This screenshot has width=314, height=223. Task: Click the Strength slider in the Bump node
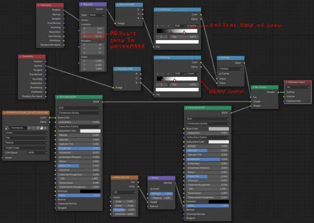click(x=161, y=194)
